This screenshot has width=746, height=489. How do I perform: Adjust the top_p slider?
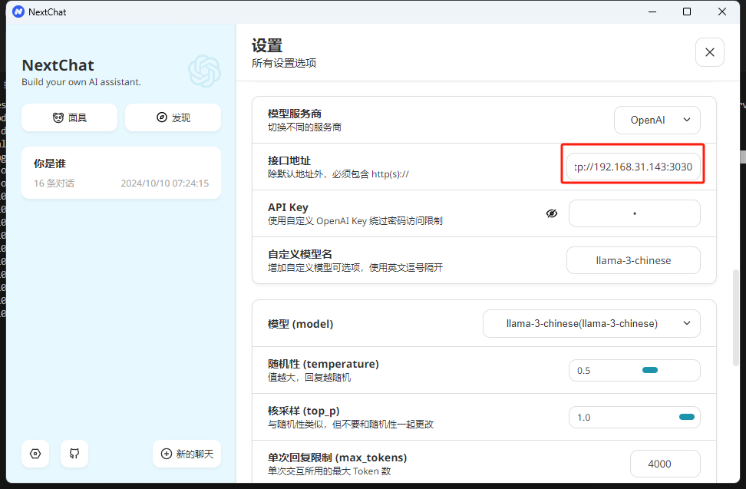point(687,417)
